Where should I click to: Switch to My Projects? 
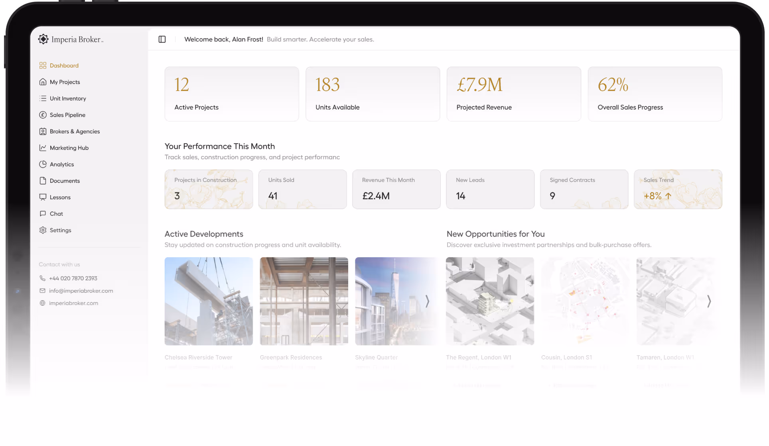[65, 82]
